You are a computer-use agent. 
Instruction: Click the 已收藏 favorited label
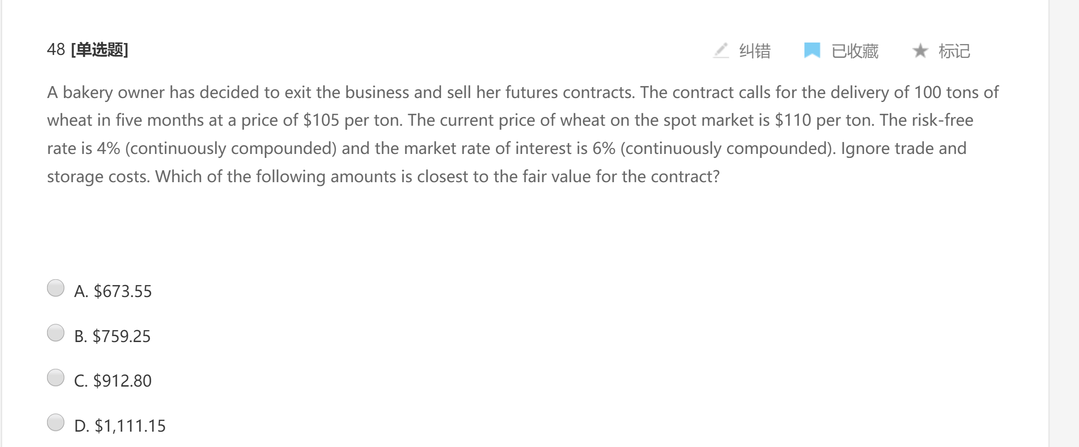point(855,51)
